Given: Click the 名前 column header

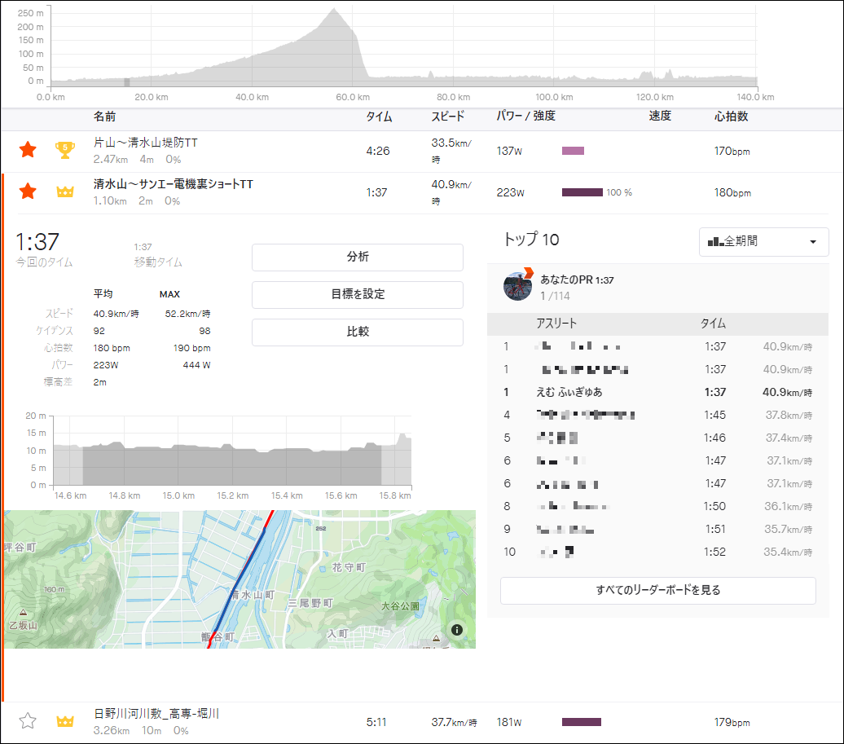Looking at the screenshot, I should point(104,117).
